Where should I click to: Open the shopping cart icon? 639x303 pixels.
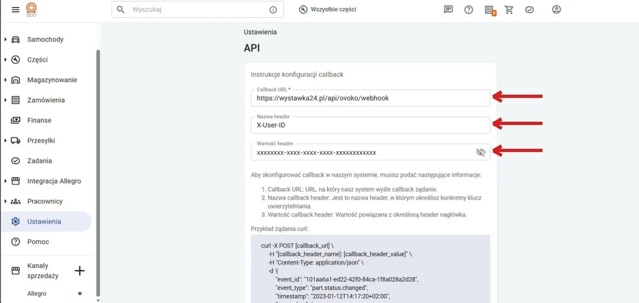pyautogui.click(x=509, y=9)
